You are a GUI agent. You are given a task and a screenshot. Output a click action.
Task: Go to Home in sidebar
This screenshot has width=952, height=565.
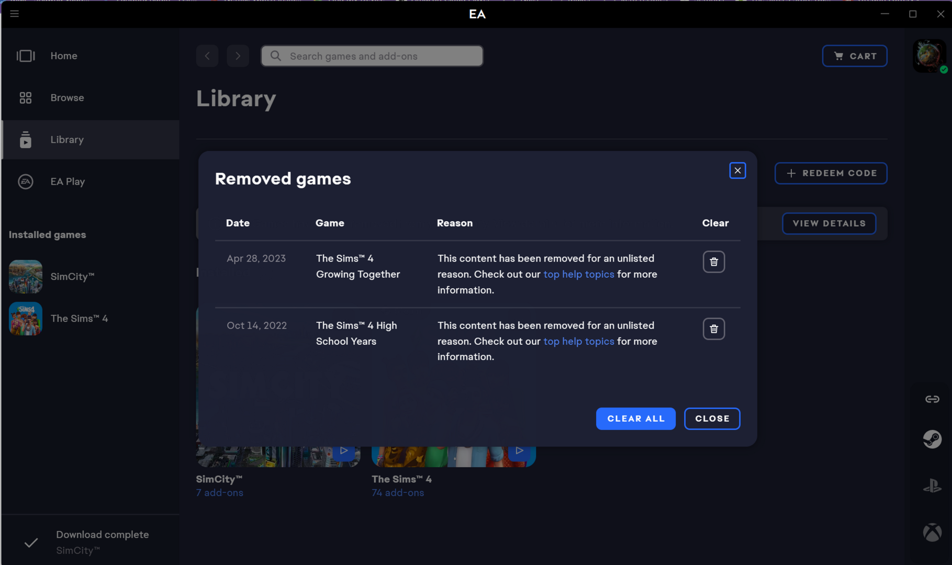[91, 55]
